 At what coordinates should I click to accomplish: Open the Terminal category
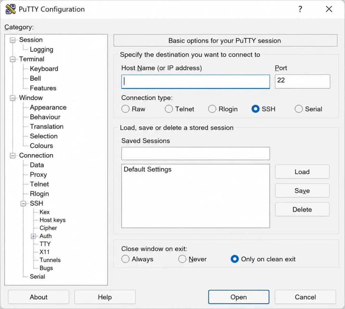point(32,59)
